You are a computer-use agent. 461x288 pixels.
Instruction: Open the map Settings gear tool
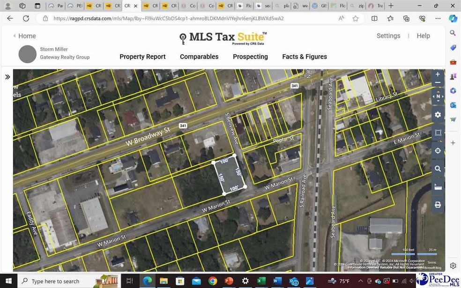pos(438,114)
